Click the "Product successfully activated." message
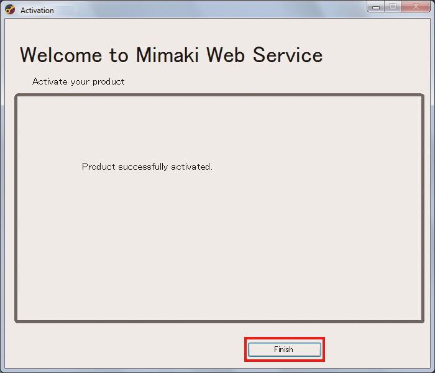This screenshot has height=373, width=435. point(147,167)
